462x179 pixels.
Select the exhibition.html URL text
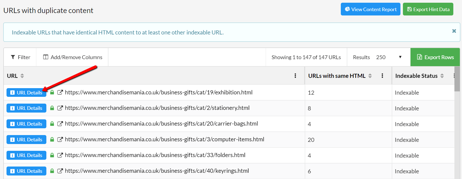[159, 92]
